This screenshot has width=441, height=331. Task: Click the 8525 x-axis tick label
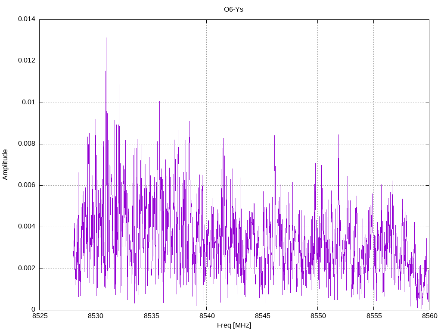[40, 316]
